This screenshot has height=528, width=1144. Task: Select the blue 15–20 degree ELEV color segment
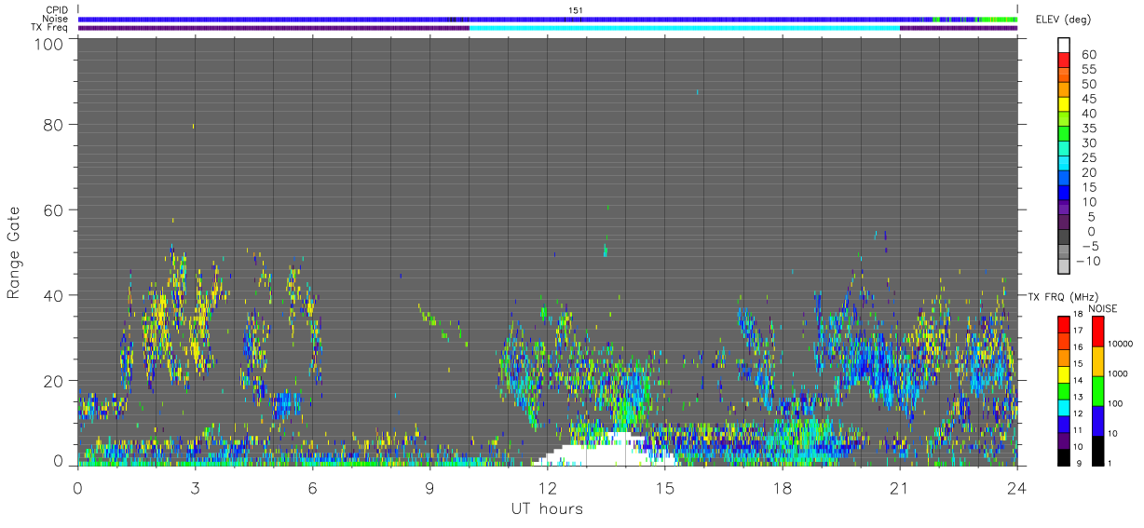pyautogui.click(x=1064, y=177)
